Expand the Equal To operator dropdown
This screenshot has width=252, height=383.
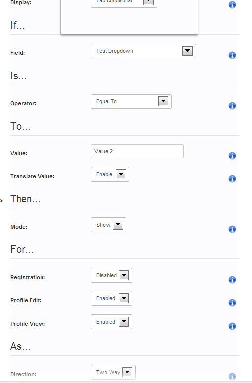(131, 101)
